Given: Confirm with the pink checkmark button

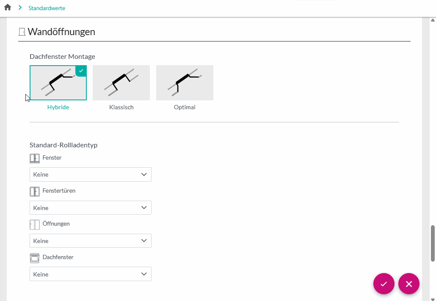Looking at the screenshot, I should [384, 284].
